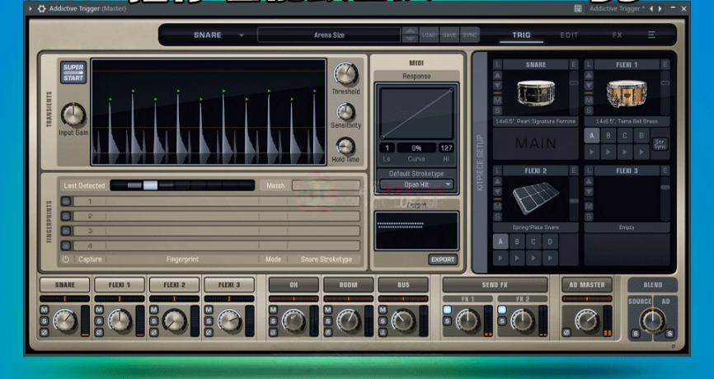Click the Tama Bell Brass name label
The image size is (714, 379).
[x=627, y=121]
